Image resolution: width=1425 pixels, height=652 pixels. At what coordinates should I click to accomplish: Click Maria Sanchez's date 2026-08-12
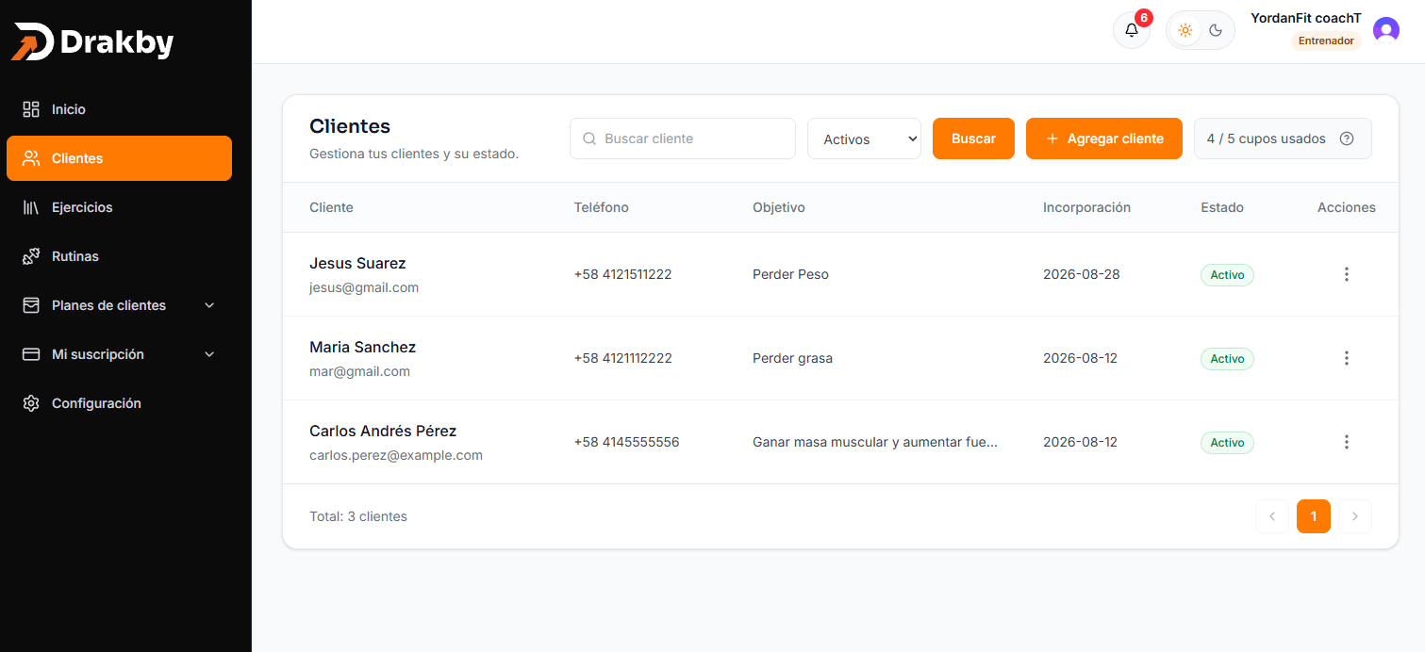coord(1080,358)
